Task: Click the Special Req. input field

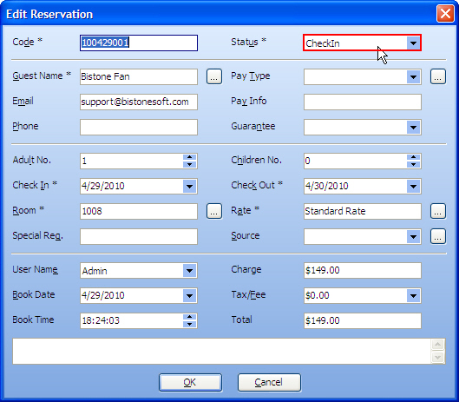Action: coord(139,236)
